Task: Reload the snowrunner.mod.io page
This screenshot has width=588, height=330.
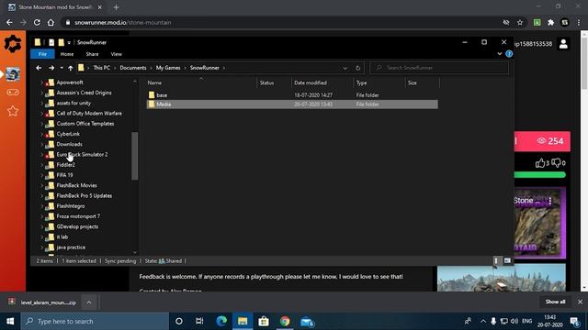Action: (37, 22)
